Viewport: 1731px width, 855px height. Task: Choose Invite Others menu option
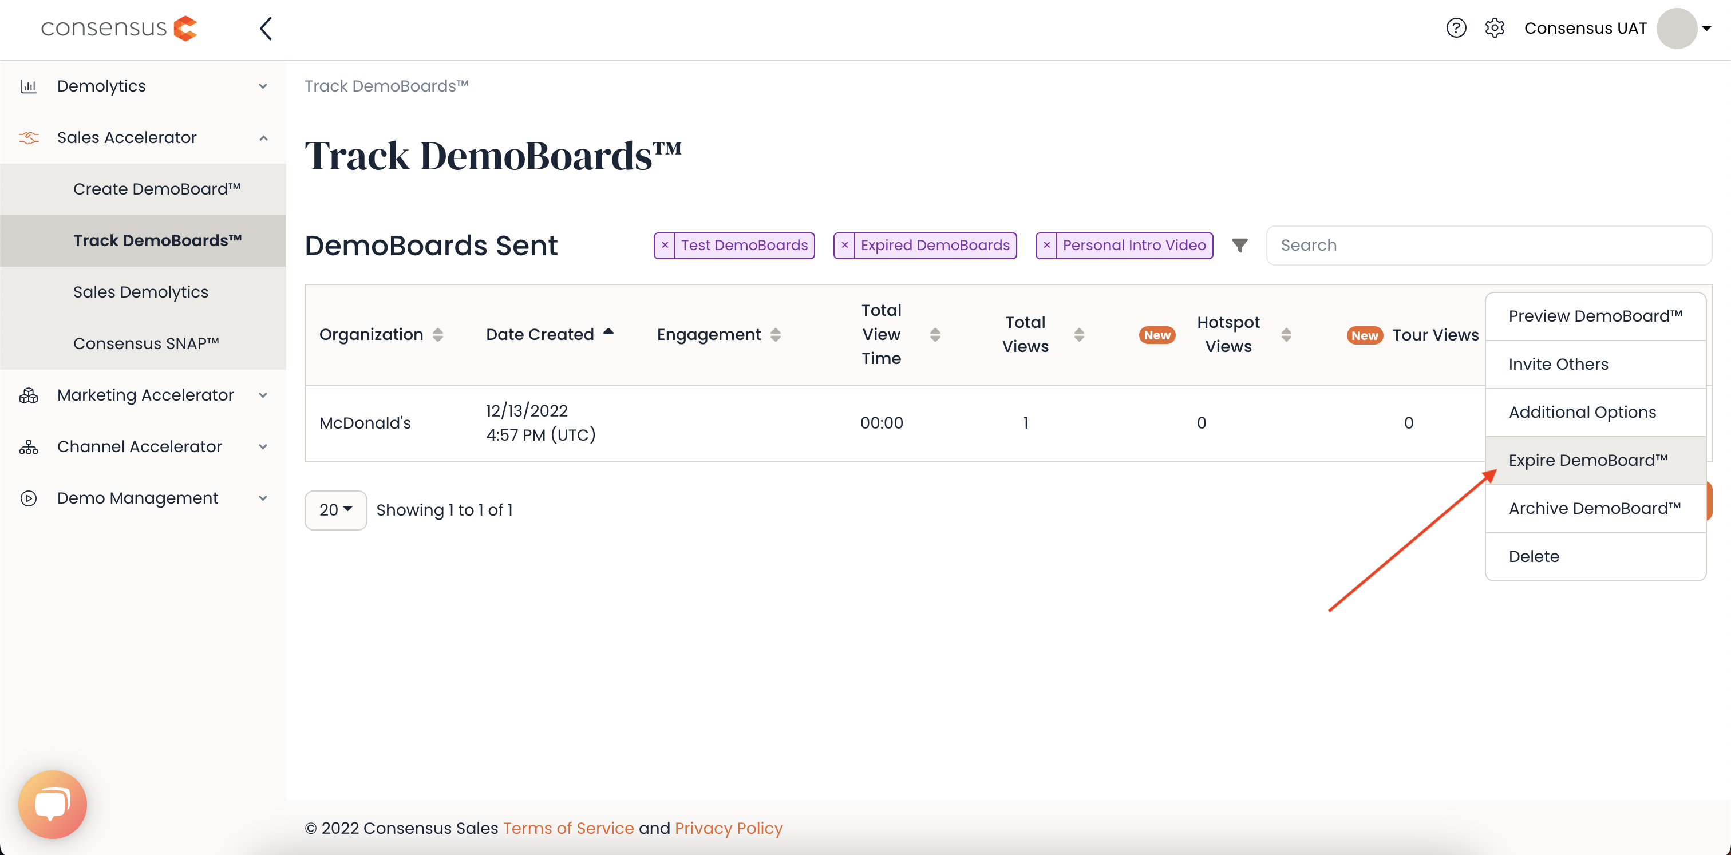[x=1595, y=364]
